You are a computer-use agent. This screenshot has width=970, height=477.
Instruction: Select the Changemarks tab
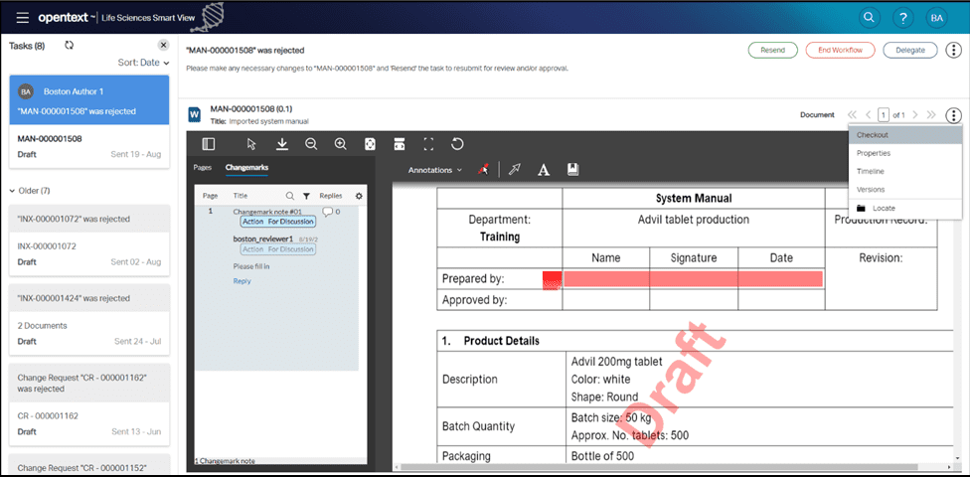tap(246, 167)
